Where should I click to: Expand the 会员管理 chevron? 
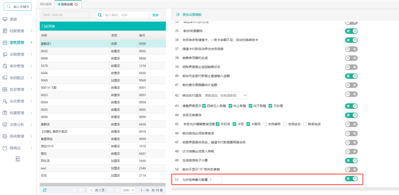pos(31,101)
